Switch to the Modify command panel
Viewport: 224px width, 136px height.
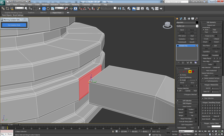[x=181, y=19]
